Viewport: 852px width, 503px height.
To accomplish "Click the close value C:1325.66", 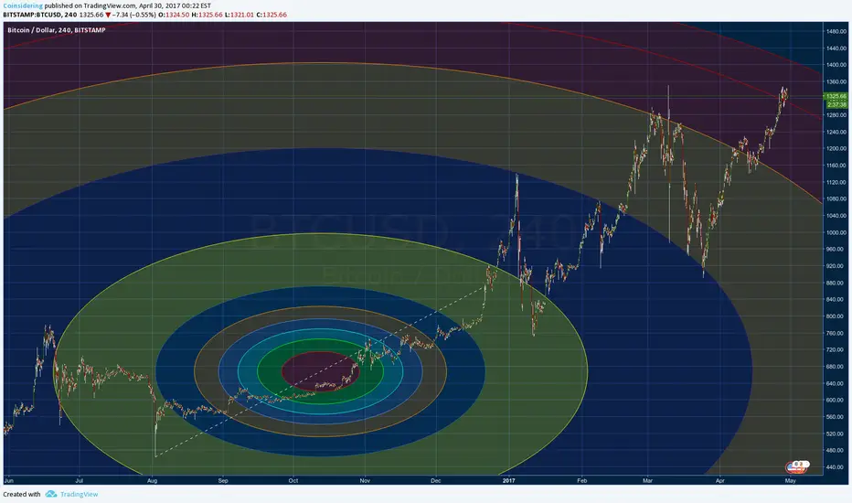I will [x=272, y=15].
